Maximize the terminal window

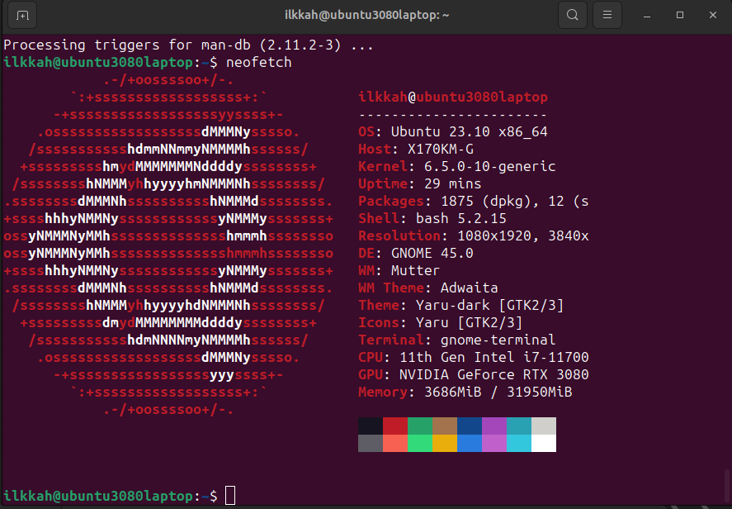[680, 15]
